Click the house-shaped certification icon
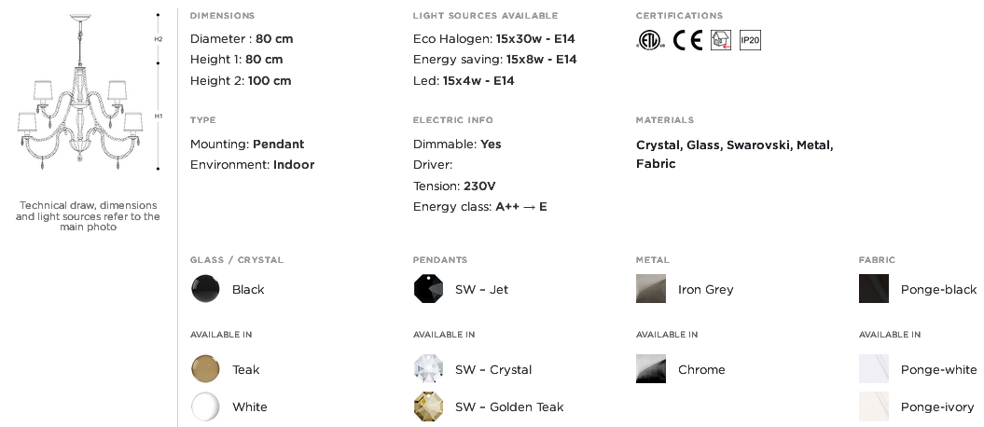Image resolution: width=984 pixels, height=427 pixels. (x=720, y=40)
